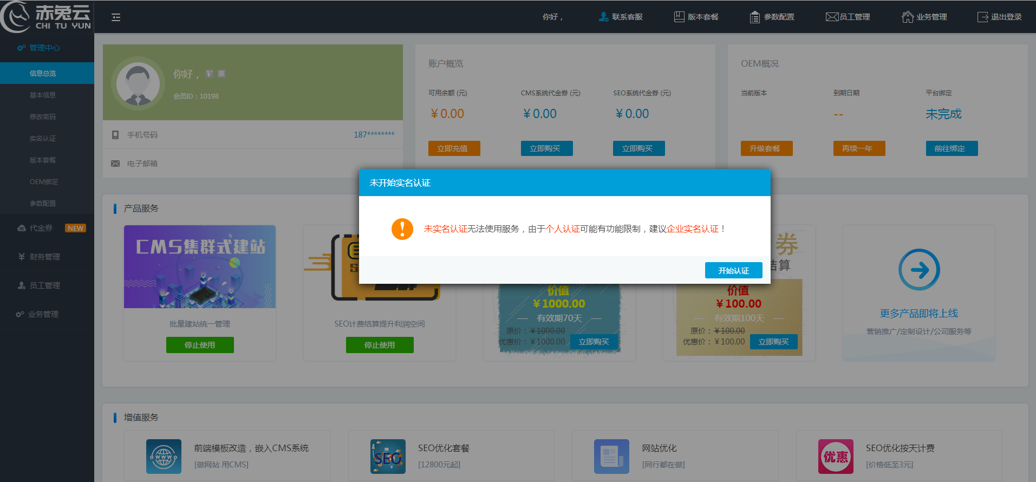Screen dimensions: 1036x482
Task: Open 业务管理 home icon in header
Action: (x=908, y=17)
